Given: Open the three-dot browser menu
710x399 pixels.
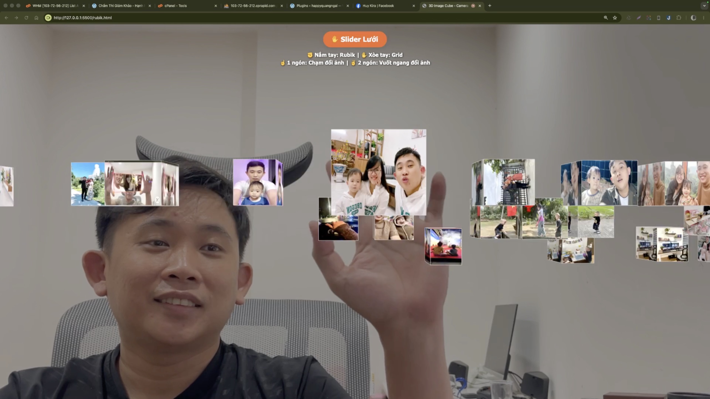Looking at the screenshot, I should (704, 18).
